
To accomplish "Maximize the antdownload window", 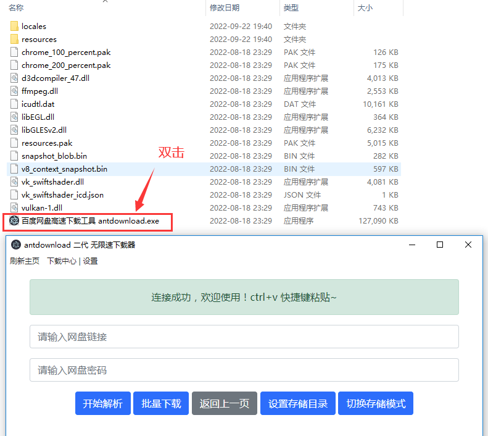I will (440, 245).
